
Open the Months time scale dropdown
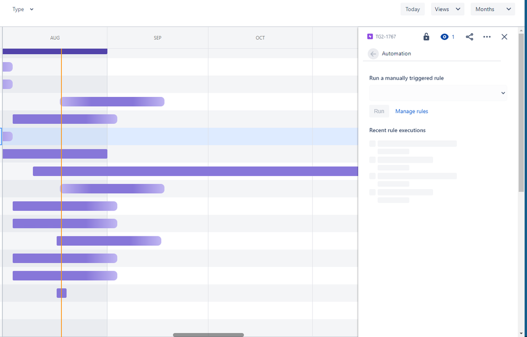pyautogui.click(x=492, y=9)
